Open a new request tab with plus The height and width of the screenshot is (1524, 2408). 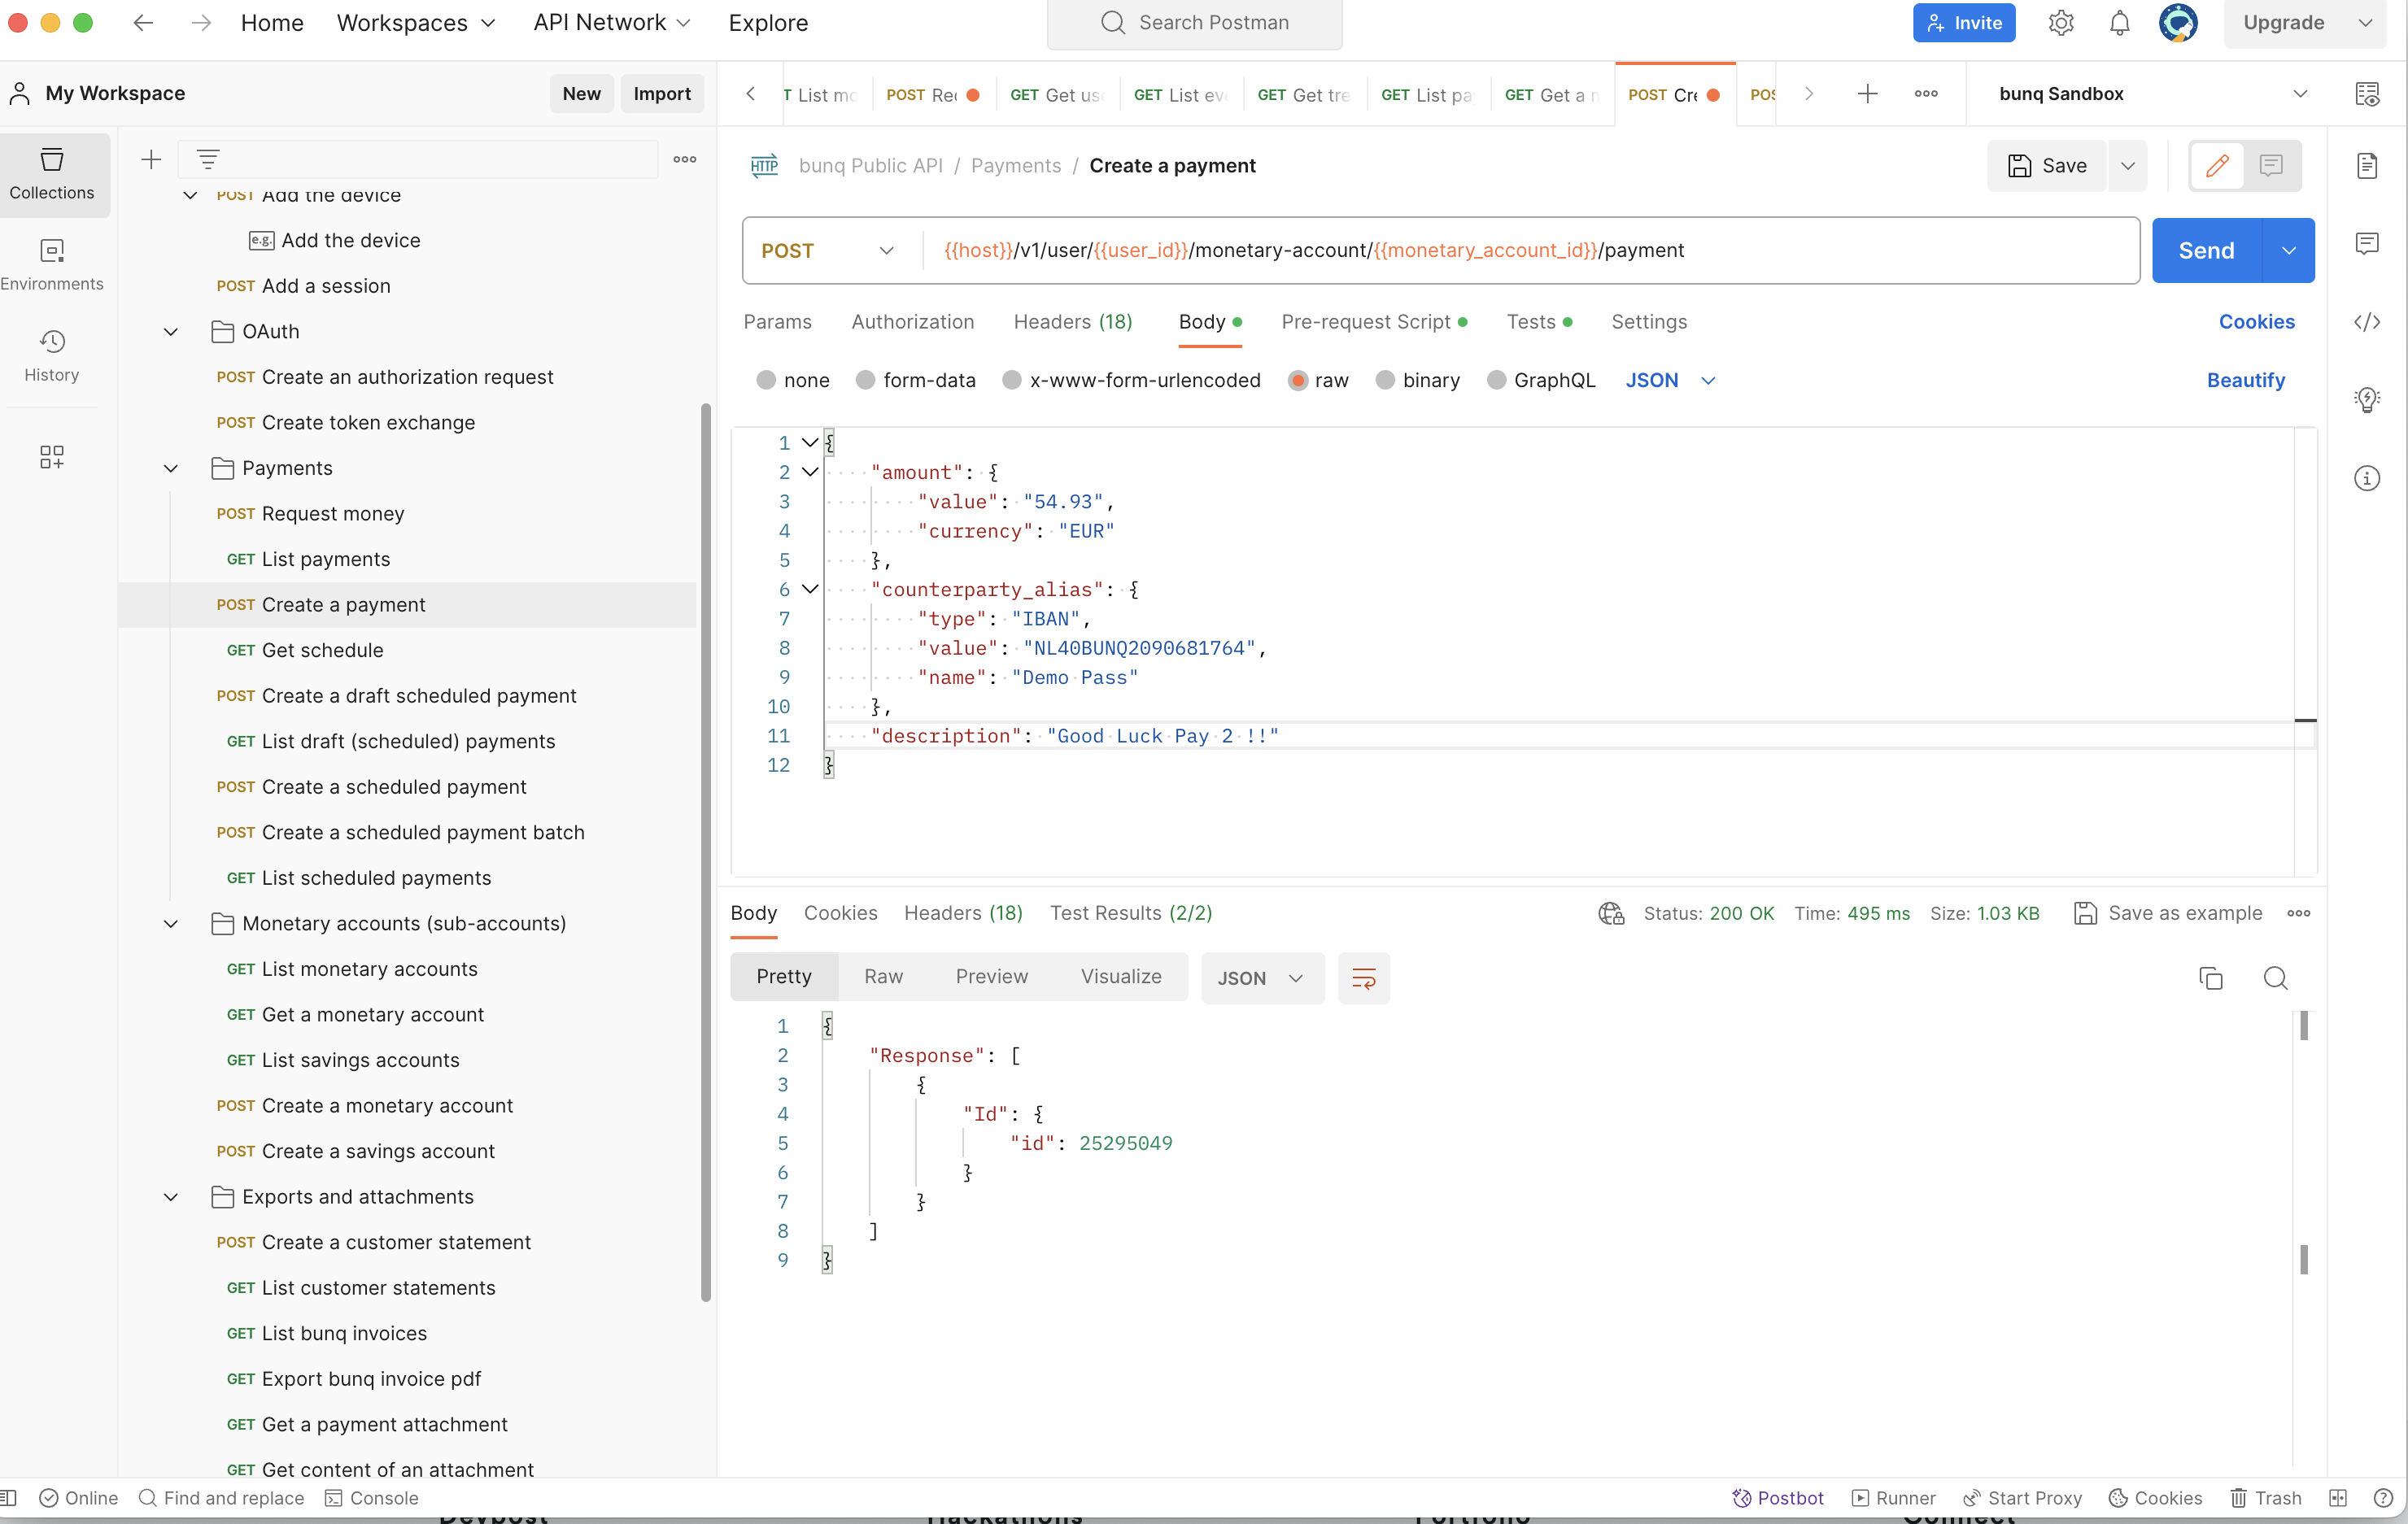1867,94
